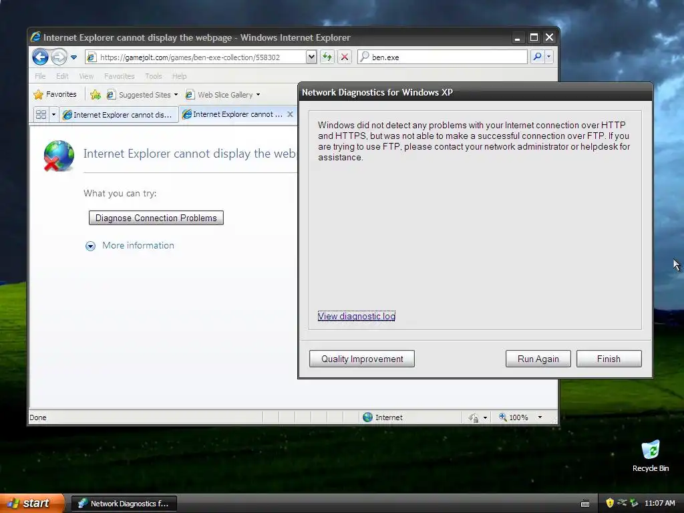Image resolution: width=684 pixels, height=513 pixels.
Task: Open the zoom level dropdown arrow
Action: 540,417
